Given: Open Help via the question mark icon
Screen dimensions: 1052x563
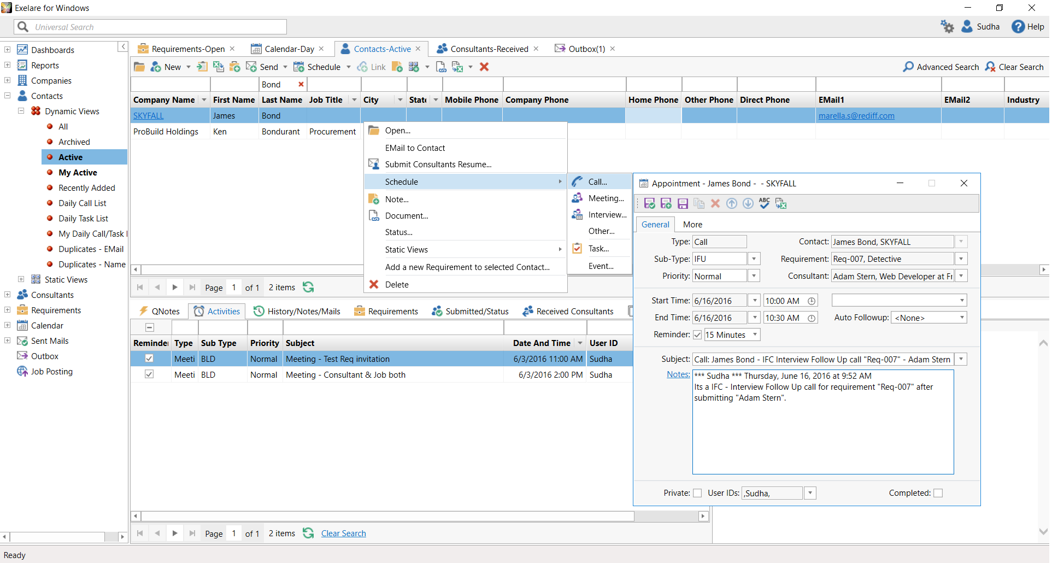Looking at the screenshot, I should pos(1018,26).
